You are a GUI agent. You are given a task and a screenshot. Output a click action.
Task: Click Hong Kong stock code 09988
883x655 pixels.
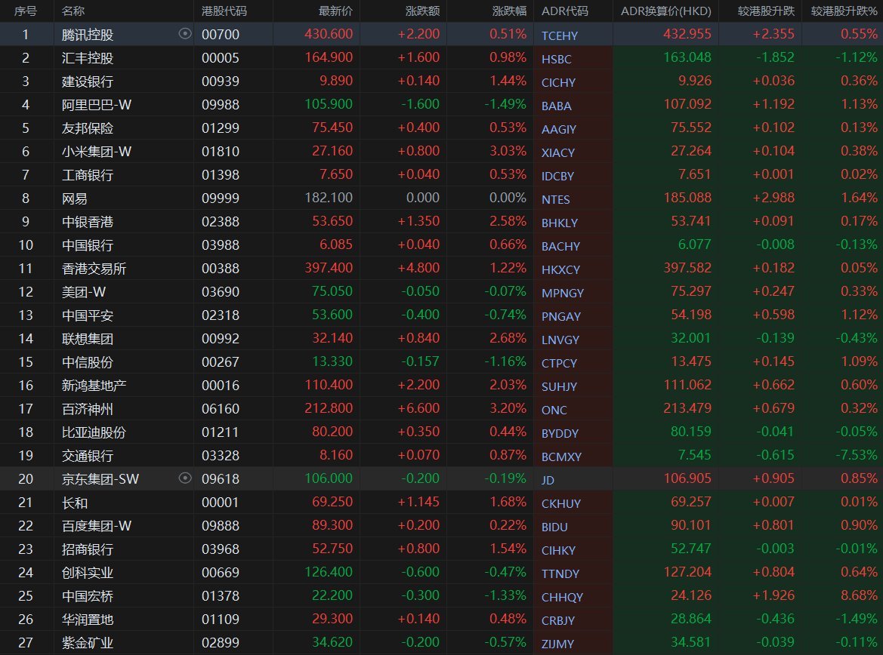pos(221,105)
